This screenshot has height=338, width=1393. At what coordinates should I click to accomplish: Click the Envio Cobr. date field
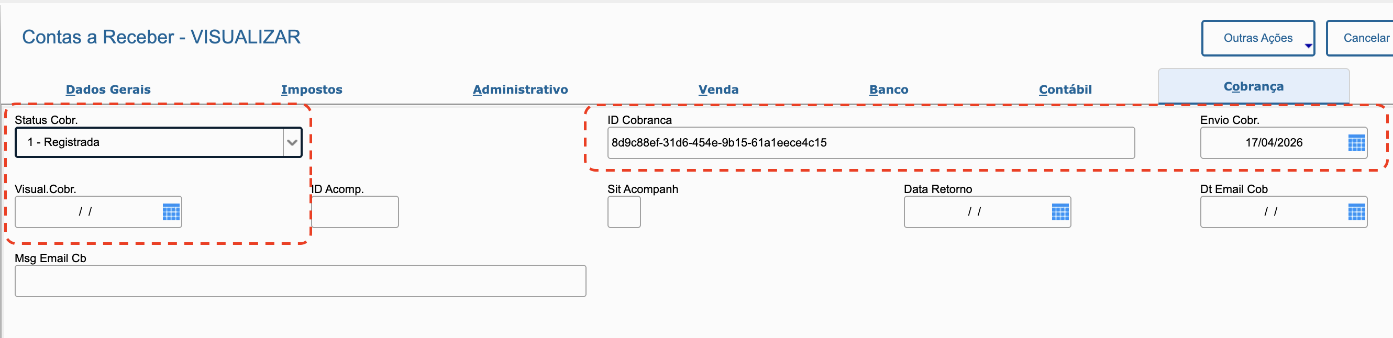(1273, 143)
